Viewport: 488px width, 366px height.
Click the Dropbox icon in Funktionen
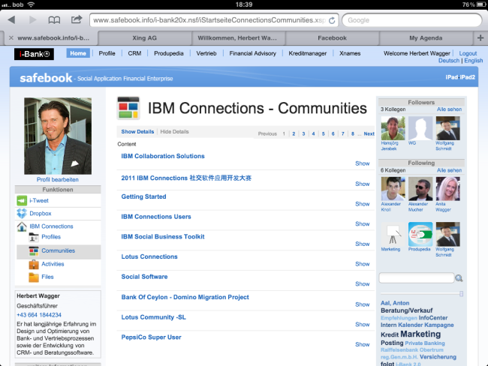(x=22, y=213)
